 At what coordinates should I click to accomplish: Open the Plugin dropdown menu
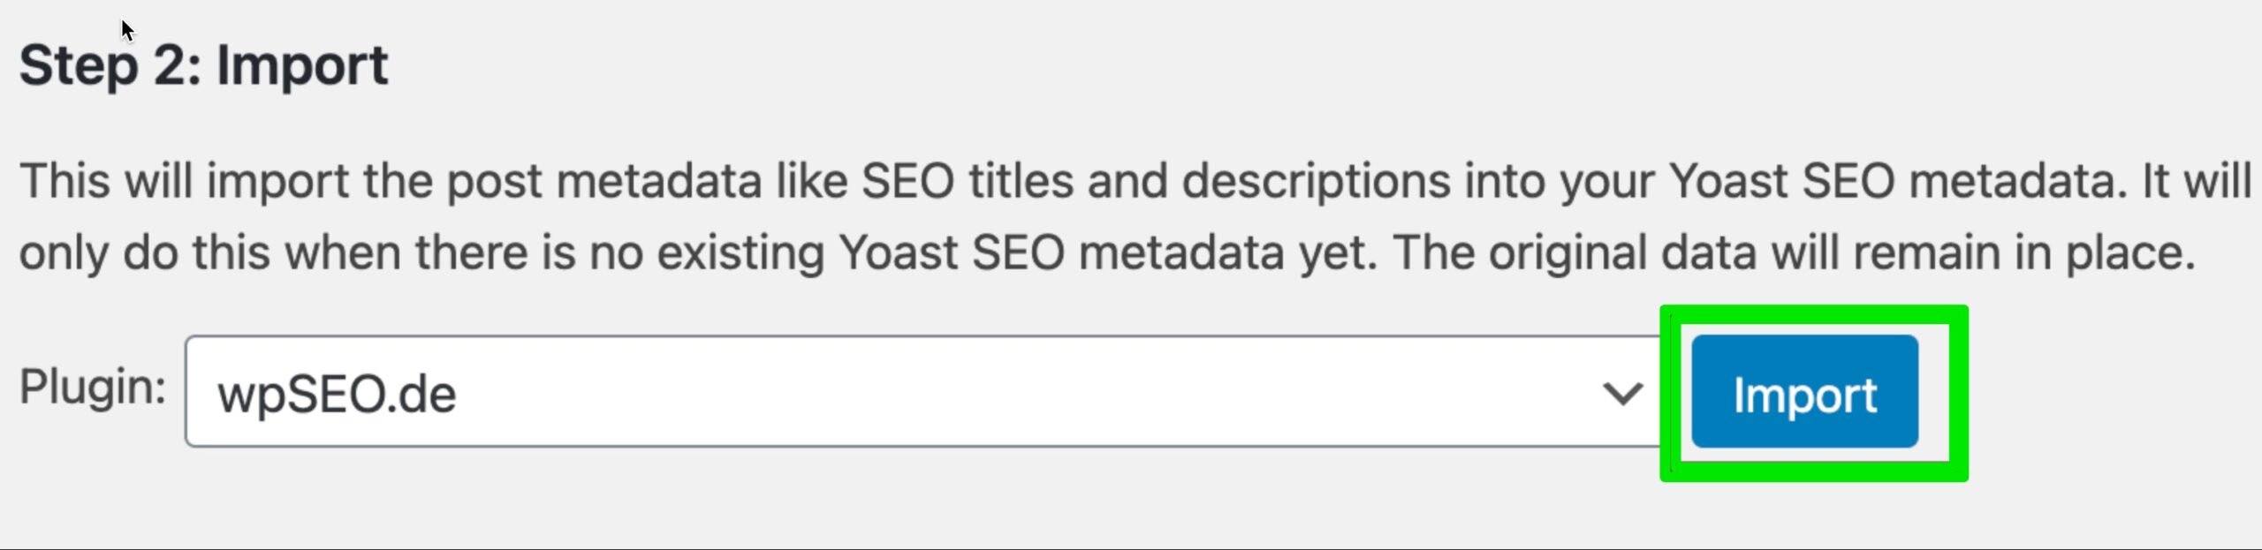click(x=922, y=392)
